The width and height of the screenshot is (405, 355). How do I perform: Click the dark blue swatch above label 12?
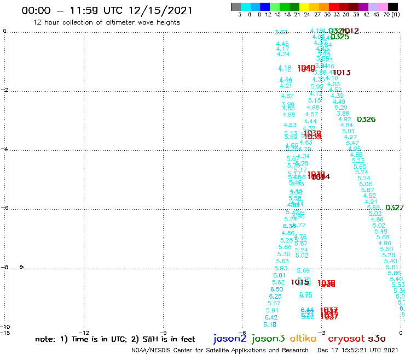(x=265, y=7)
